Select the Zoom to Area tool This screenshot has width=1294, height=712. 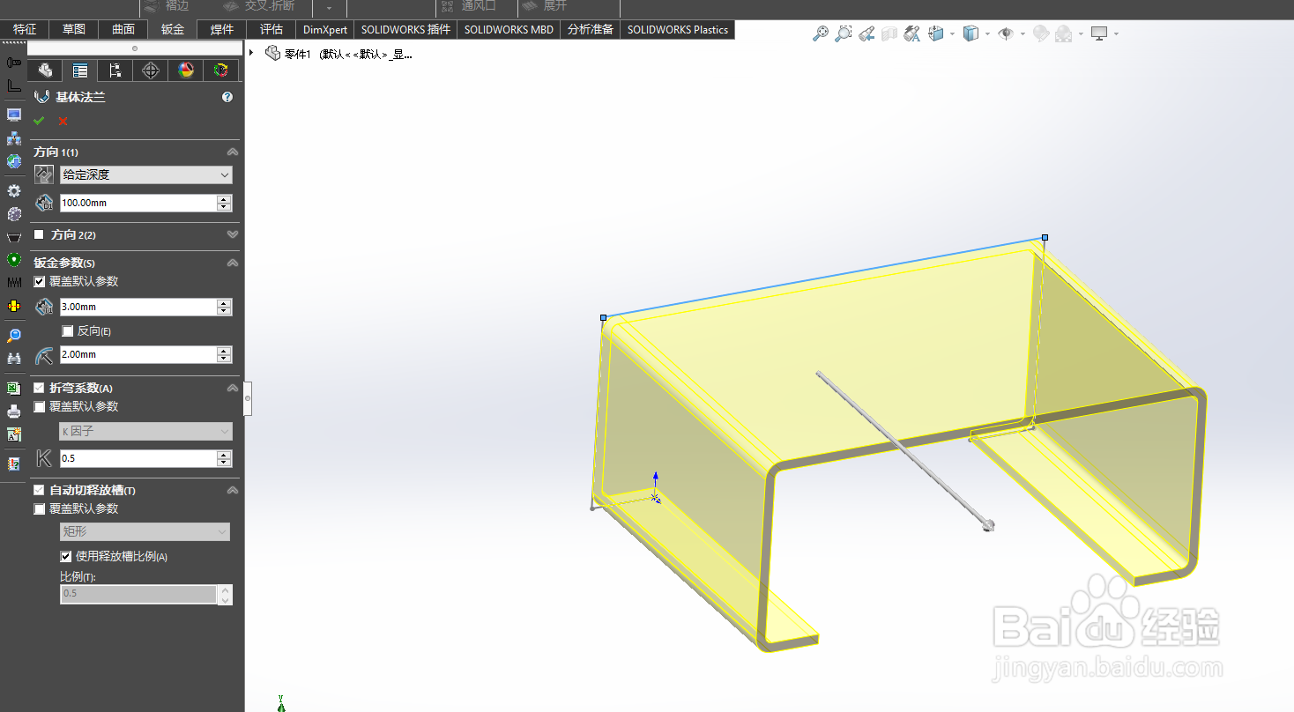click(844, 33)
